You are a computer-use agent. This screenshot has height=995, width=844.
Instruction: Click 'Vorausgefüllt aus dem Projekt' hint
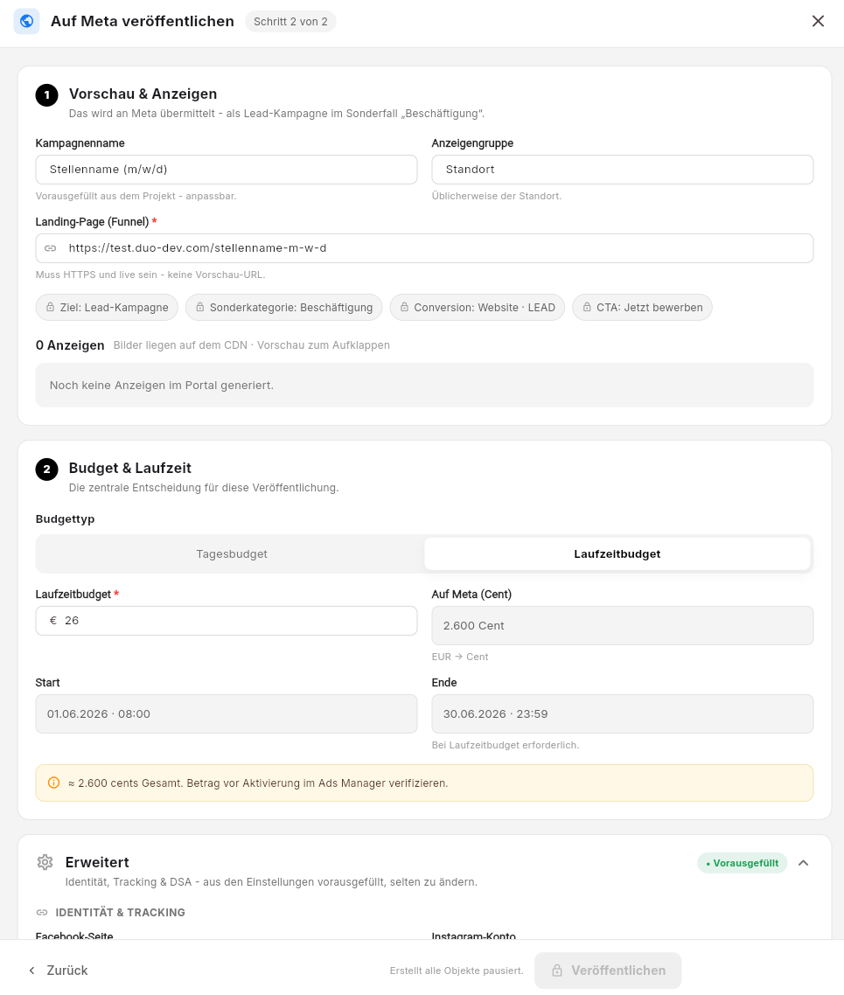tap(136, 196)
